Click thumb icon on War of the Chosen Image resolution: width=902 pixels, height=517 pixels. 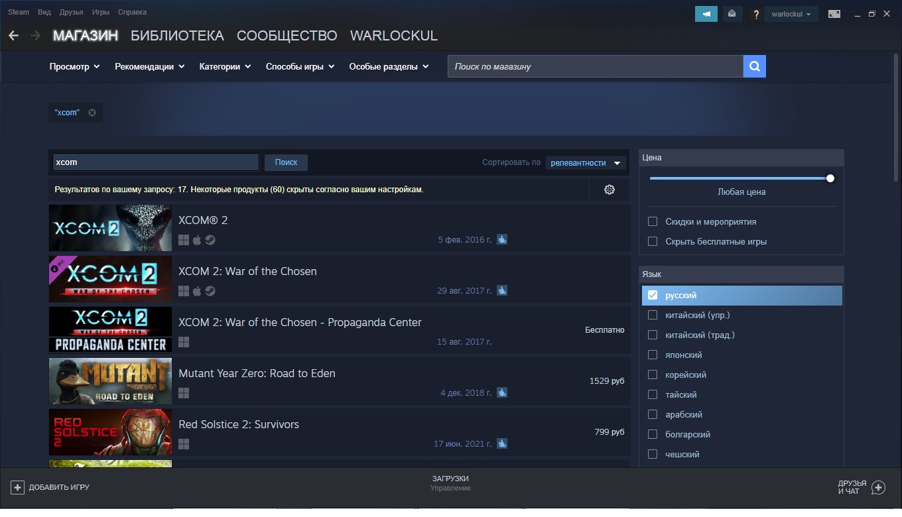[x=502, y=290]
